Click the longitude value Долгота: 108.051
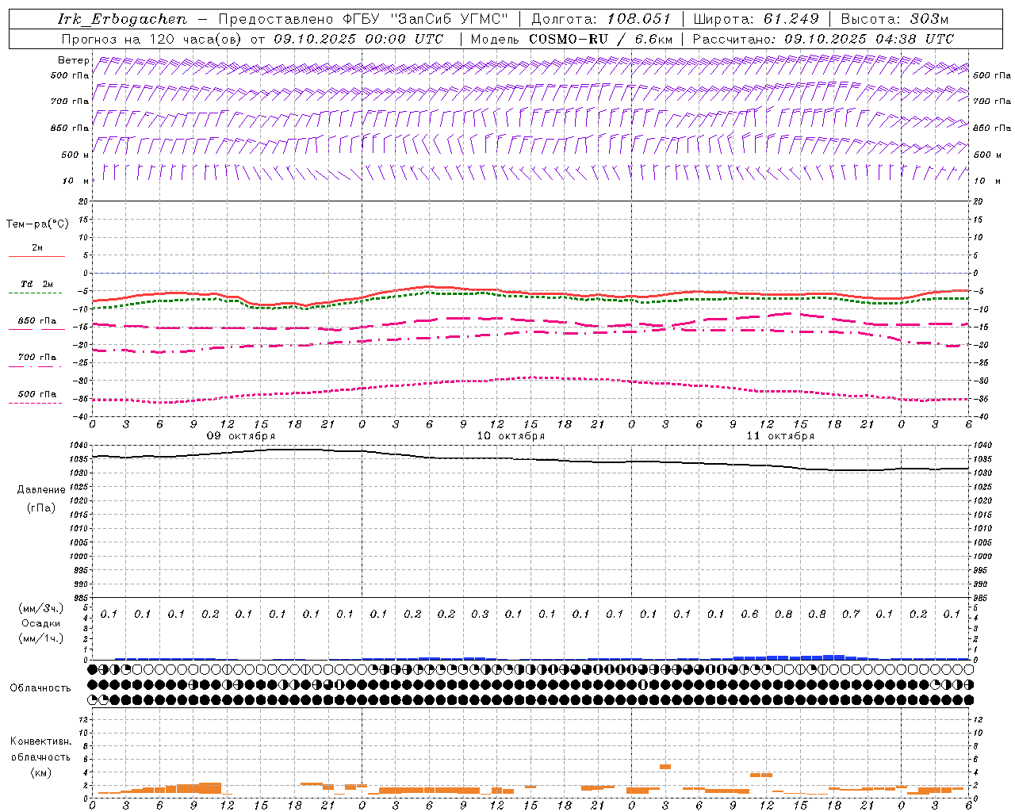The image size is (1015, 812). 601,19
